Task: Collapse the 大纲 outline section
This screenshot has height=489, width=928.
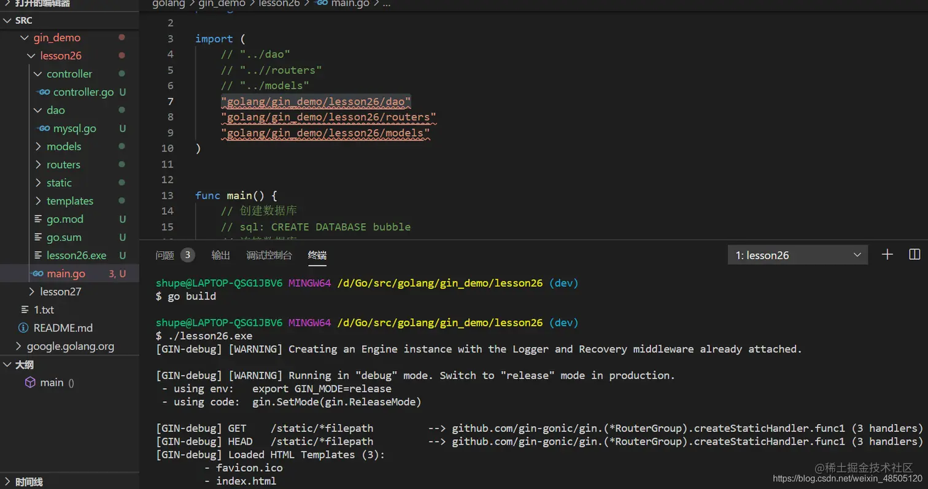Action: pyautogui.click(x=7, y=365)
